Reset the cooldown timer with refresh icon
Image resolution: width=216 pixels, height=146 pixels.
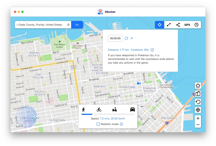tap(126, 38)
